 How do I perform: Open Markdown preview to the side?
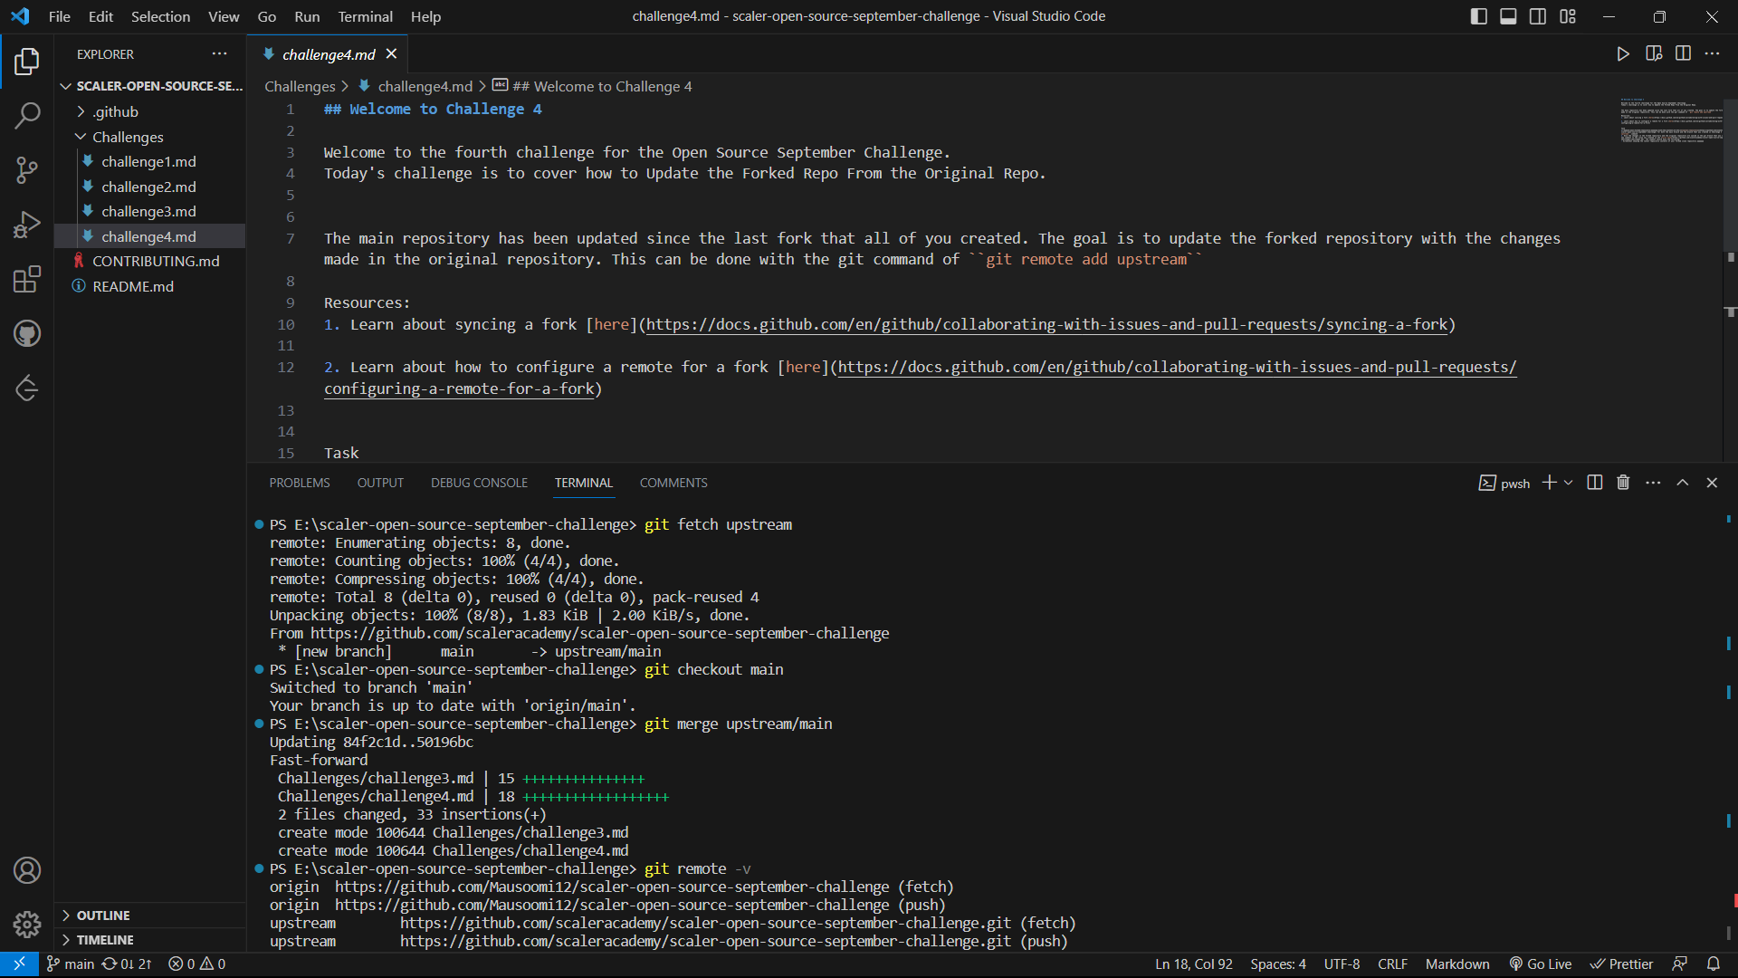(x=1654, y=53)
